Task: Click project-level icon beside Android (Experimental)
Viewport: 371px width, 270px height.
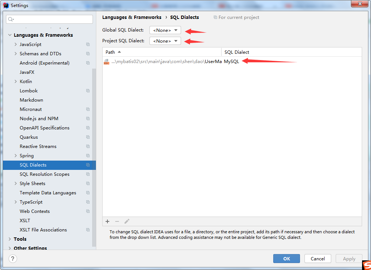Action: click(88, 63)
